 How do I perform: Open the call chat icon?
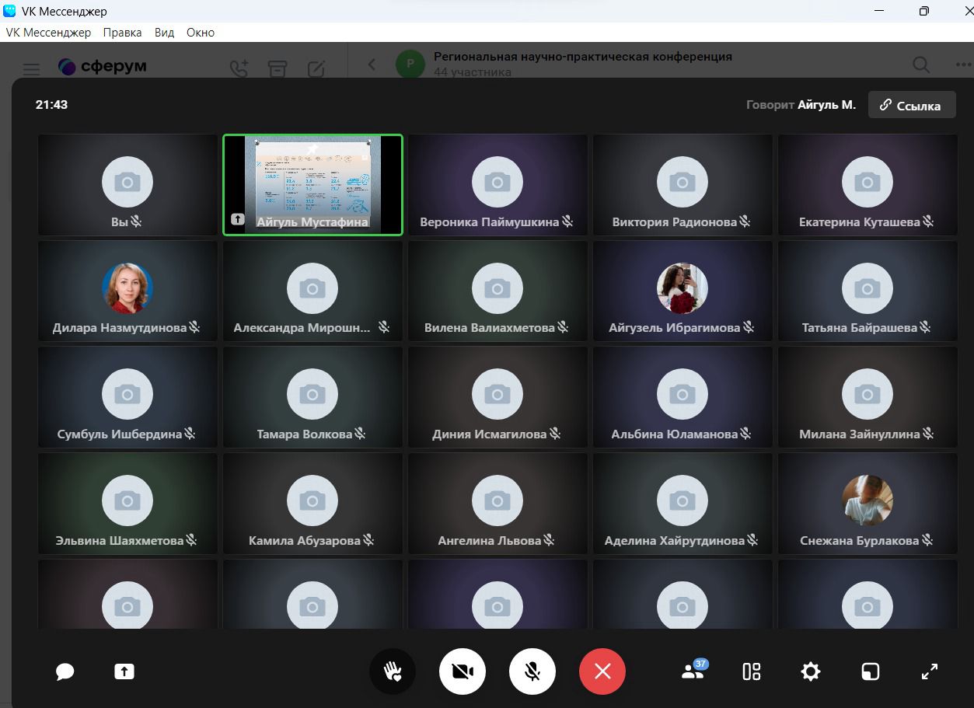coord(65,671)
